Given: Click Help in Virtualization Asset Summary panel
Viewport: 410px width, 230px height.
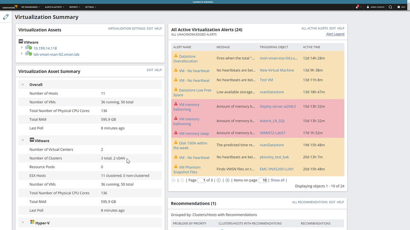Looking at the screenshot, I should pos(158,70).
